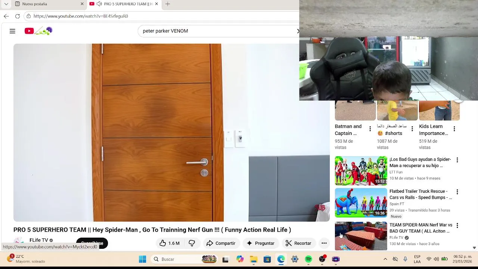478x269 pixels.
Task: Open options menu for 'Kids Learn Importance' short
Action: point(454,129)
